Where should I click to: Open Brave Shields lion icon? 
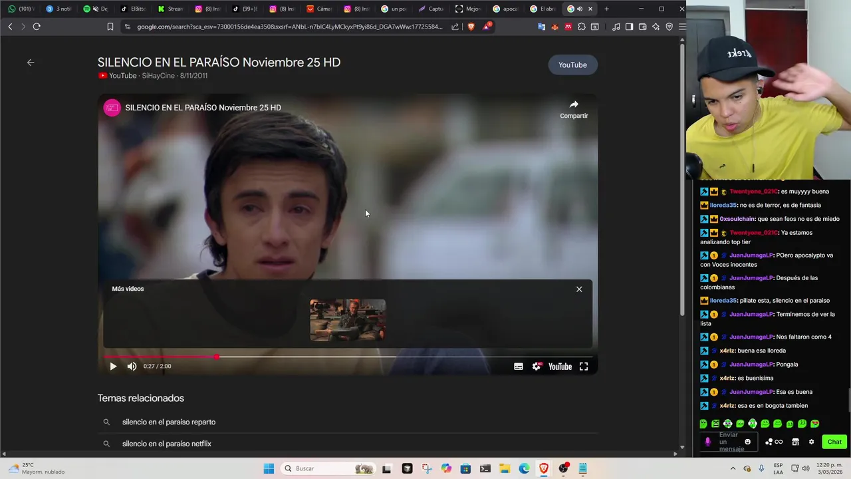471,27
